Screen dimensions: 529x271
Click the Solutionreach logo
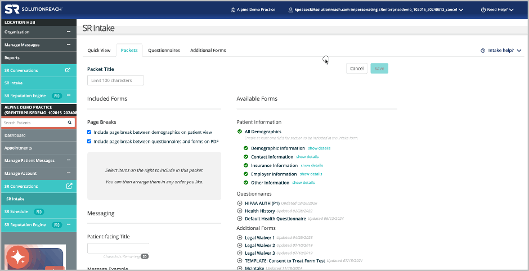tap(33, 10)
